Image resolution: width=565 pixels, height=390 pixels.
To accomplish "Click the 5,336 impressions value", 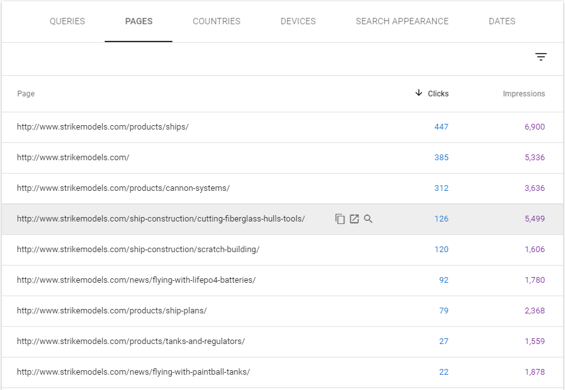I will pos(535,158).
